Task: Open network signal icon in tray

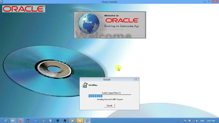Action: click(x=193, y=121)
